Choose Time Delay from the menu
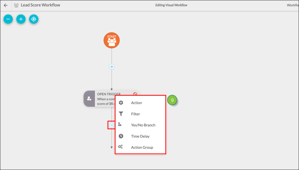Image resolution: width=299 pixels, height=170 pixels. click(141, 136)
